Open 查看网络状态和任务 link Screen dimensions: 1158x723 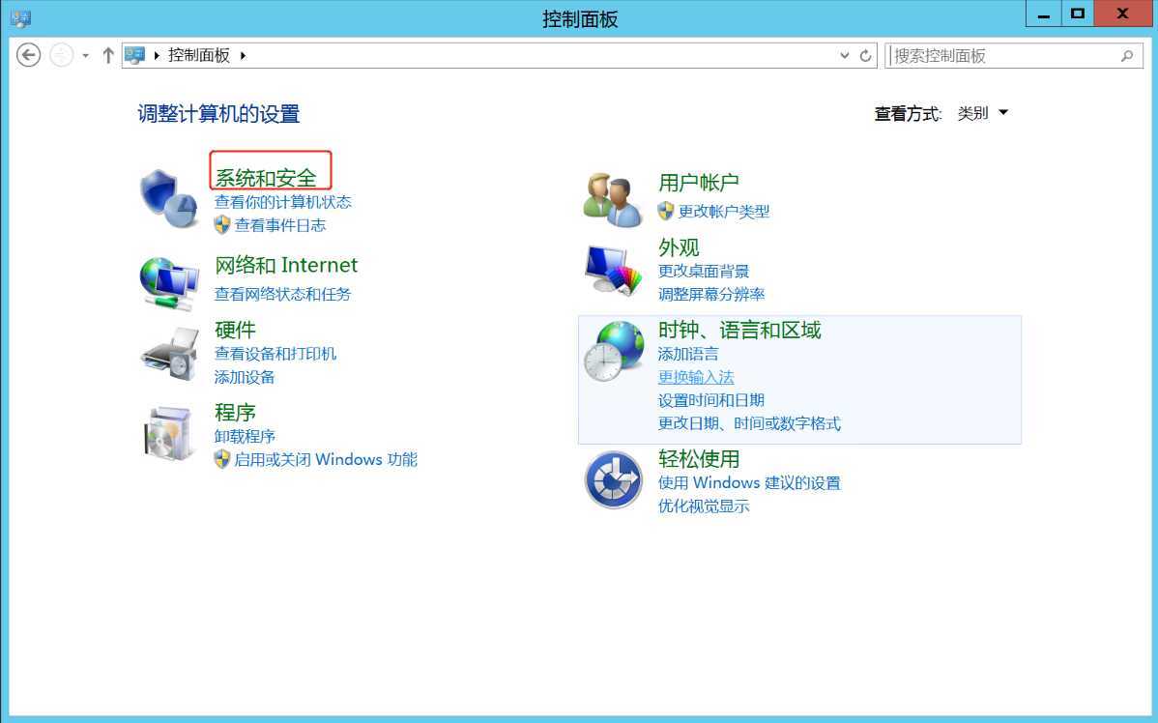pyautogui.click(x=283, y=294)
